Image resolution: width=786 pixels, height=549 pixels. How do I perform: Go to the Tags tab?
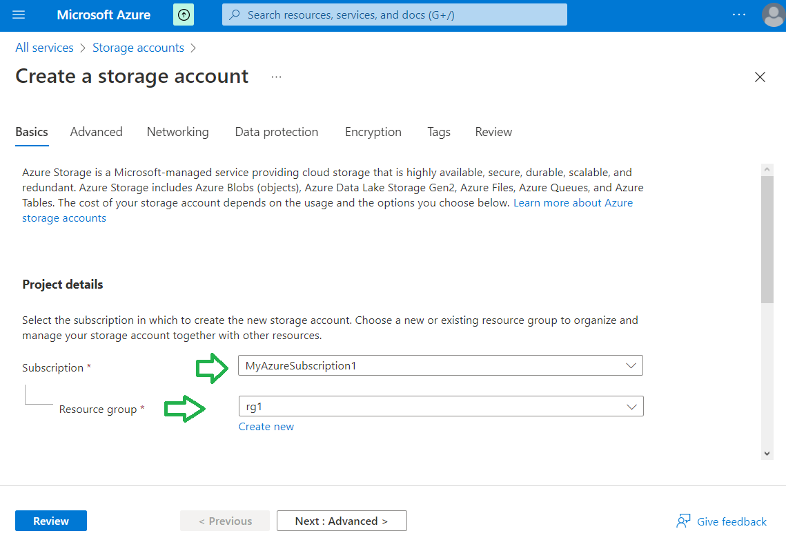click(x=439, y=132)
